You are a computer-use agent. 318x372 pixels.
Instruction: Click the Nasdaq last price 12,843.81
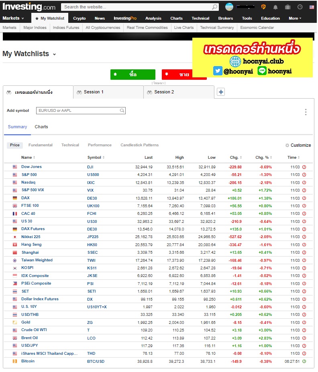click(144, 183)
